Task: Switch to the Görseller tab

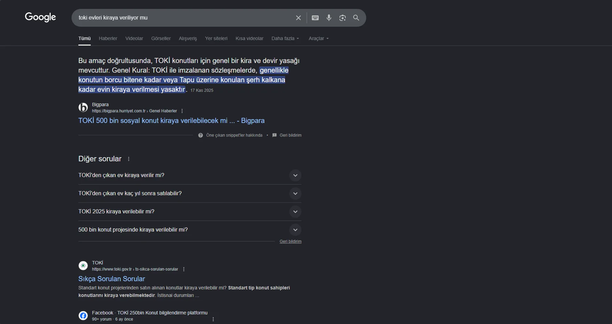Action: tap(161, 38)
